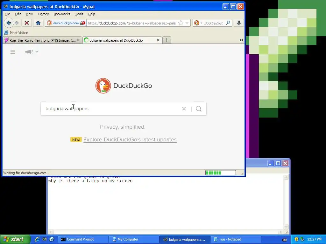Maximize the Notepad window
This screenshot has width=326, height=244.
click(x=278, y=163)
